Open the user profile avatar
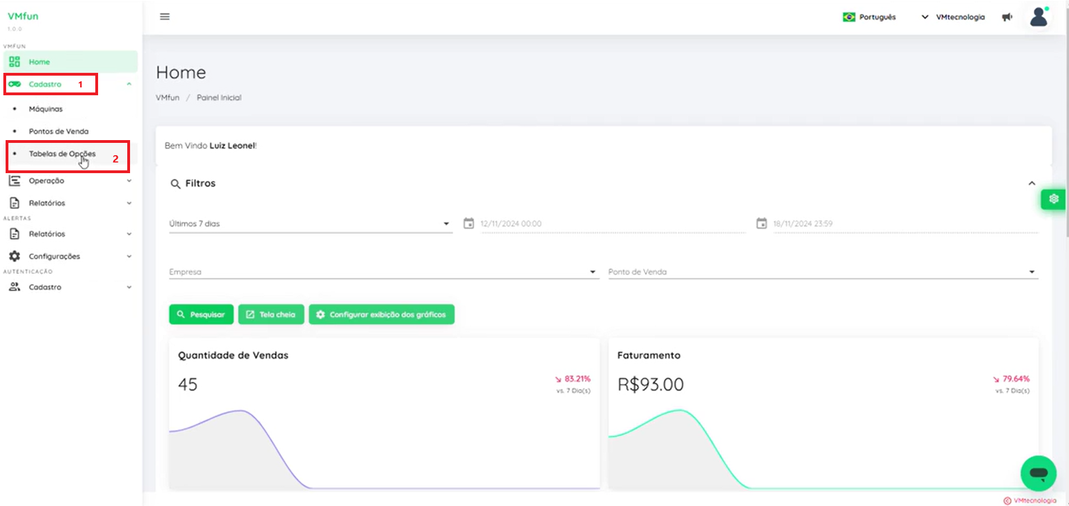This screenshot has width=1069, height=506. [x=1039, y=17]
